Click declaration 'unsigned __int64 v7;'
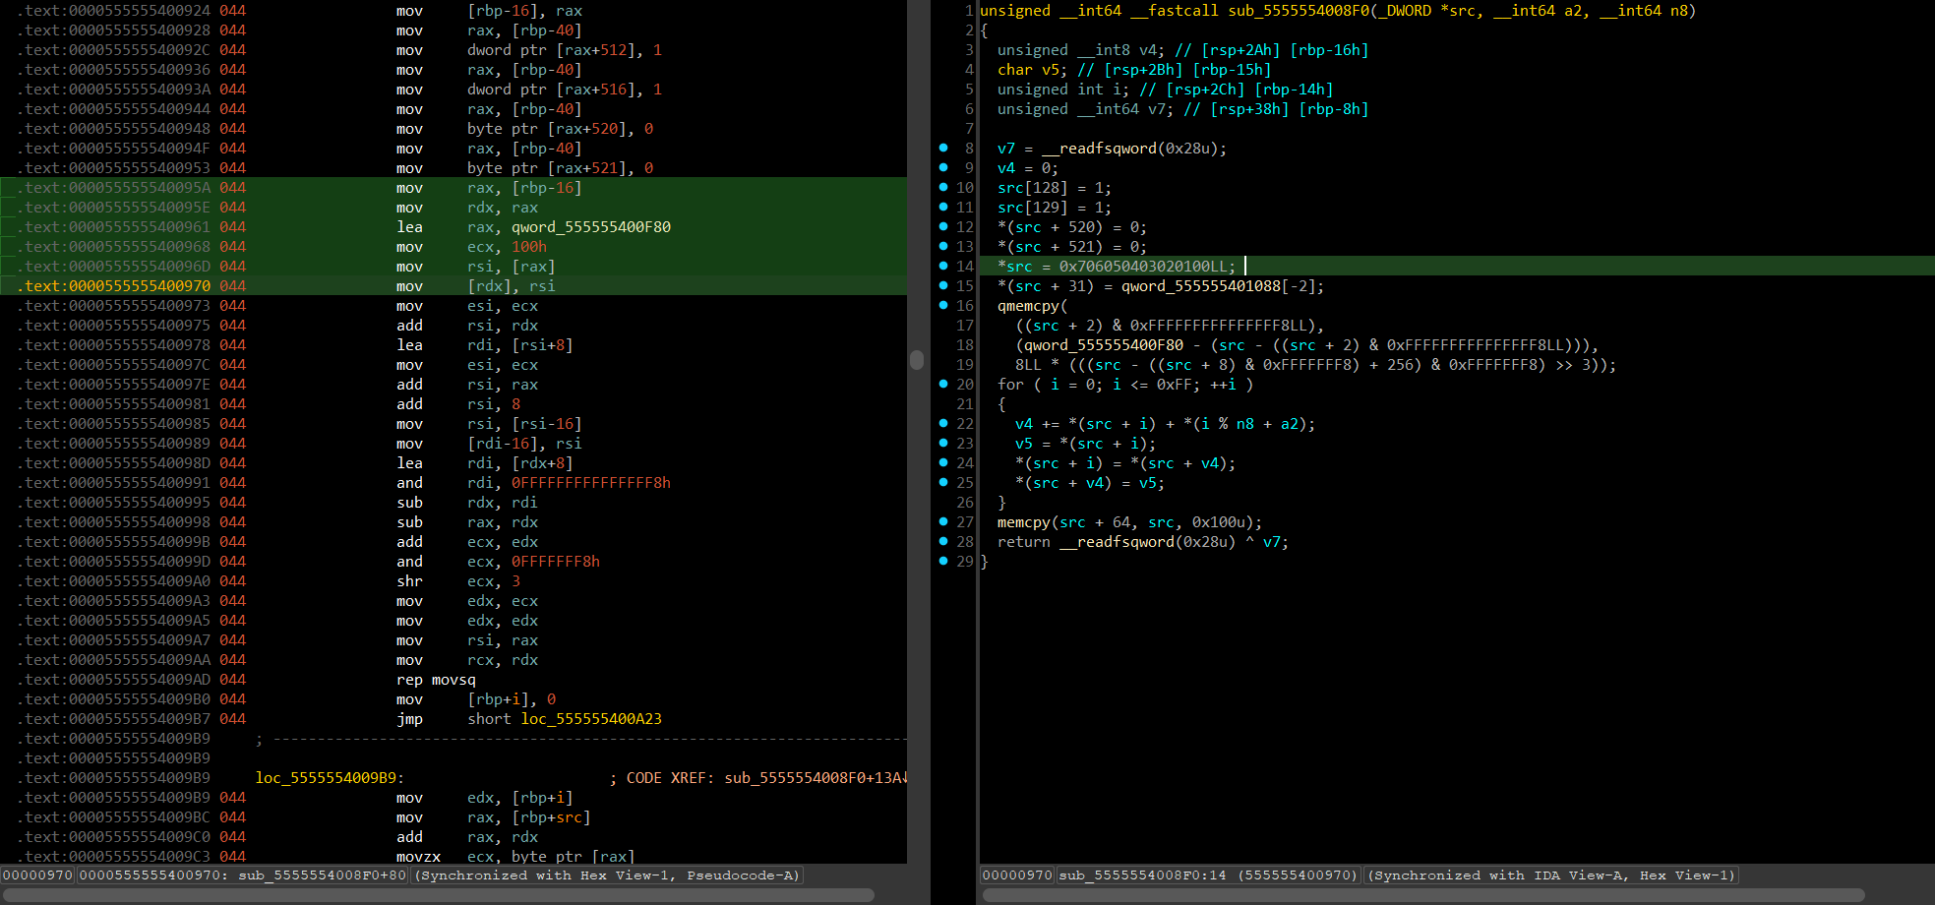Image resolution: width=1935 pixels, height=905 pixels. click(x=1085, y=109)
